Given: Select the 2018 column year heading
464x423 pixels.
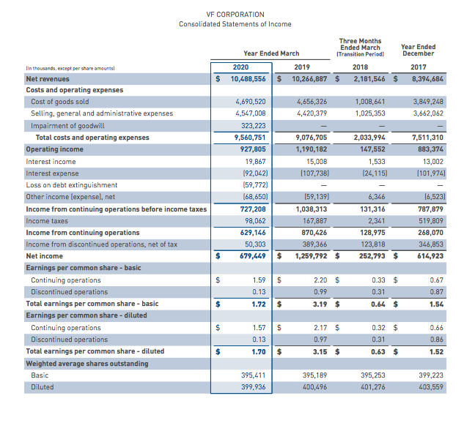Looking at the screenshot, I should pos(360,67).
